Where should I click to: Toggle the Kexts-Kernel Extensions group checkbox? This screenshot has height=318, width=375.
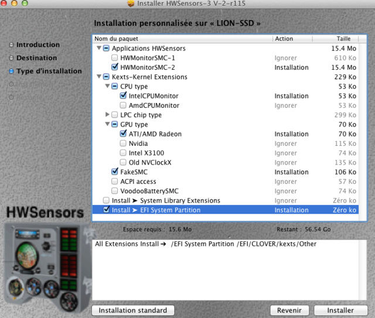pyautogui.click(x=106, y=77)
